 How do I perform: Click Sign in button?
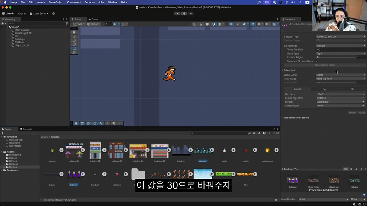click(x=22, y=14)
